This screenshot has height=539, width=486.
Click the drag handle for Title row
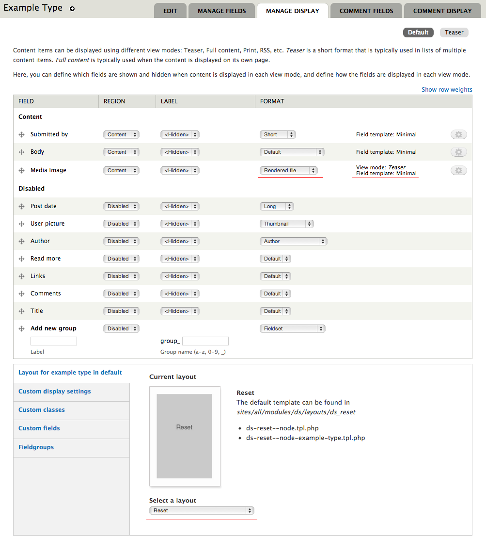(x=21, y=311)
